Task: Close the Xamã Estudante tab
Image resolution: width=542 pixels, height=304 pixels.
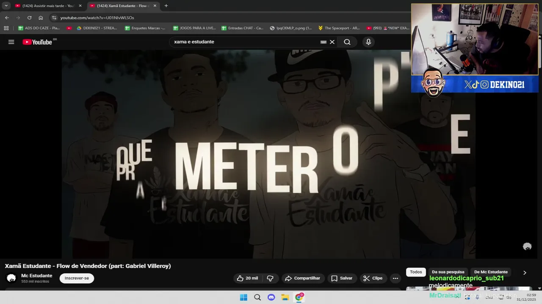Action: (x=155, y=6)
